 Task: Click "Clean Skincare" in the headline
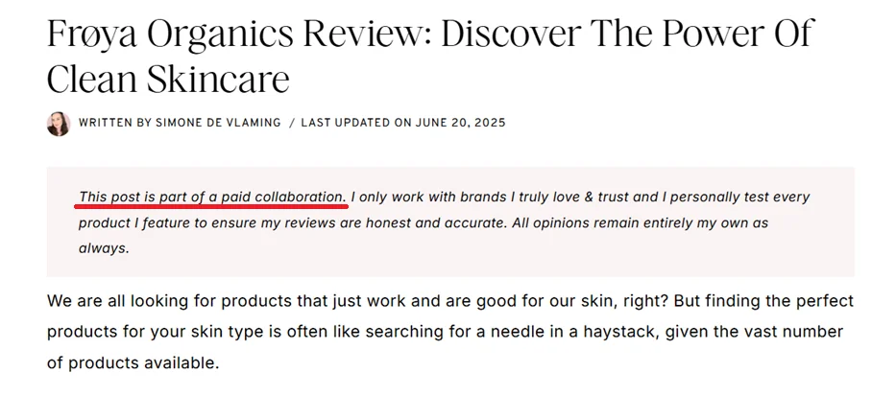168,79
